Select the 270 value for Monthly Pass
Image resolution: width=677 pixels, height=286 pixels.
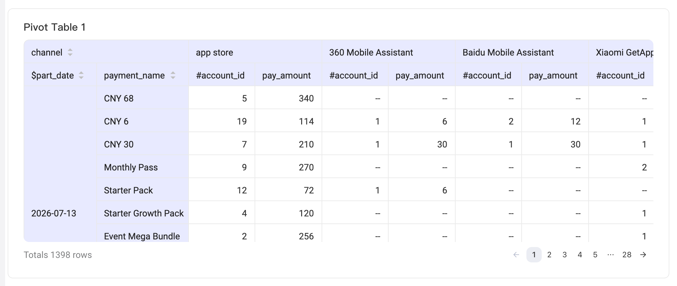tap(306, 167)
